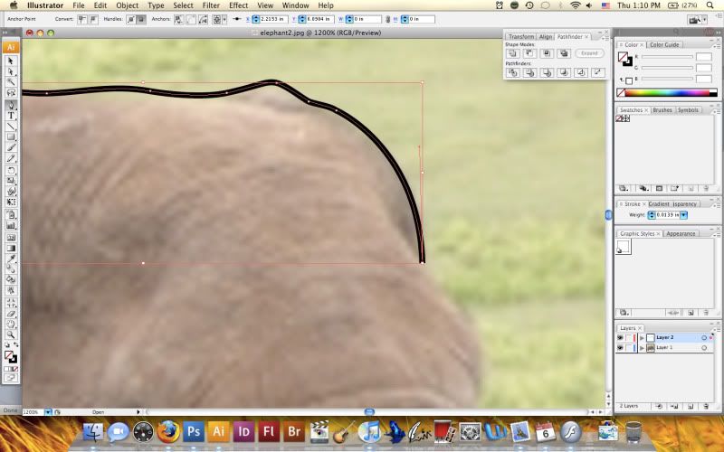Select the Pen tool in toolbox
Image resolution: width=724 pixels, height=452 pixels.
pyautogui.click(x=11, y=104)
